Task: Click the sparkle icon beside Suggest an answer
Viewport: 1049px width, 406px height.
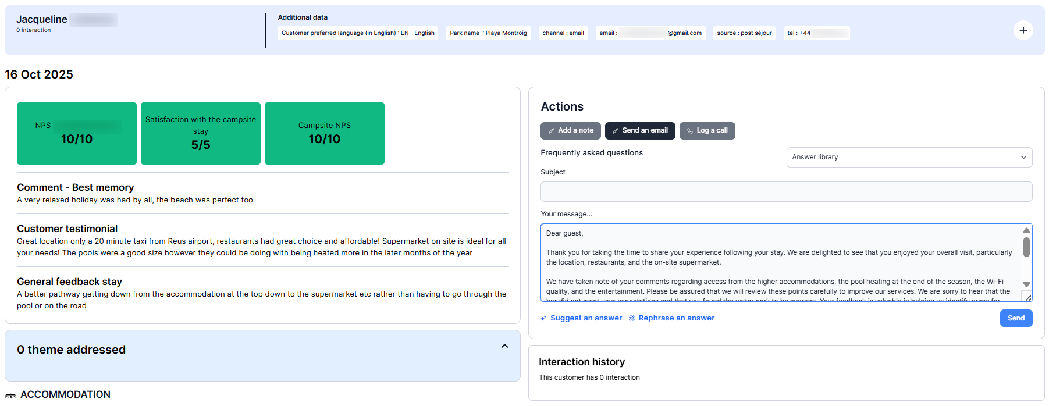Action: point(543,318)
